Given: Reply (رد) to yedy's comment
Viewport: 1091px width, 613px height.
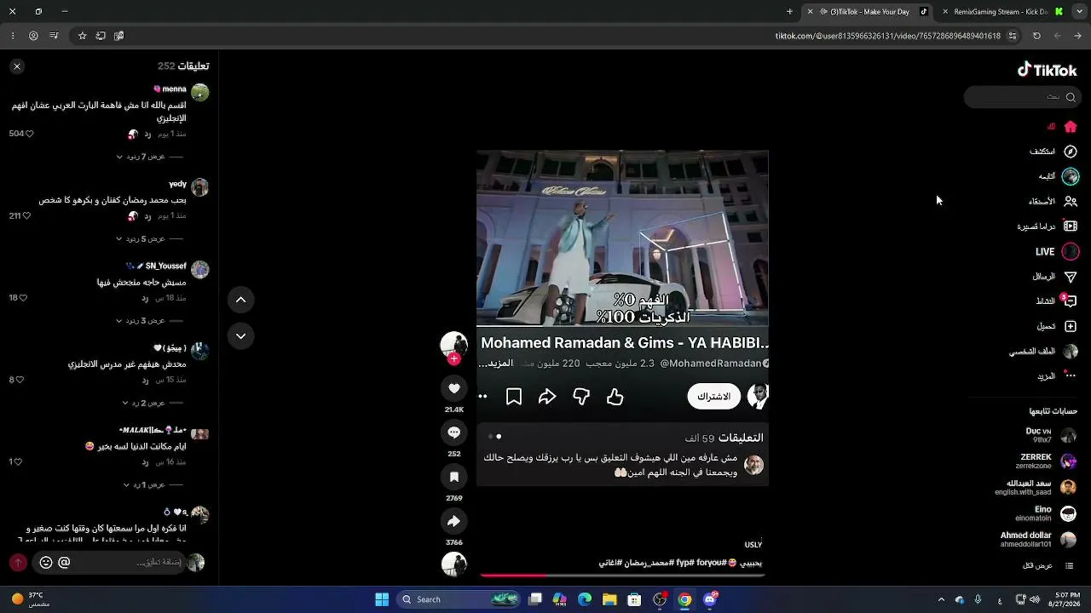Looking at the screenshot, I should click(147, 216).
